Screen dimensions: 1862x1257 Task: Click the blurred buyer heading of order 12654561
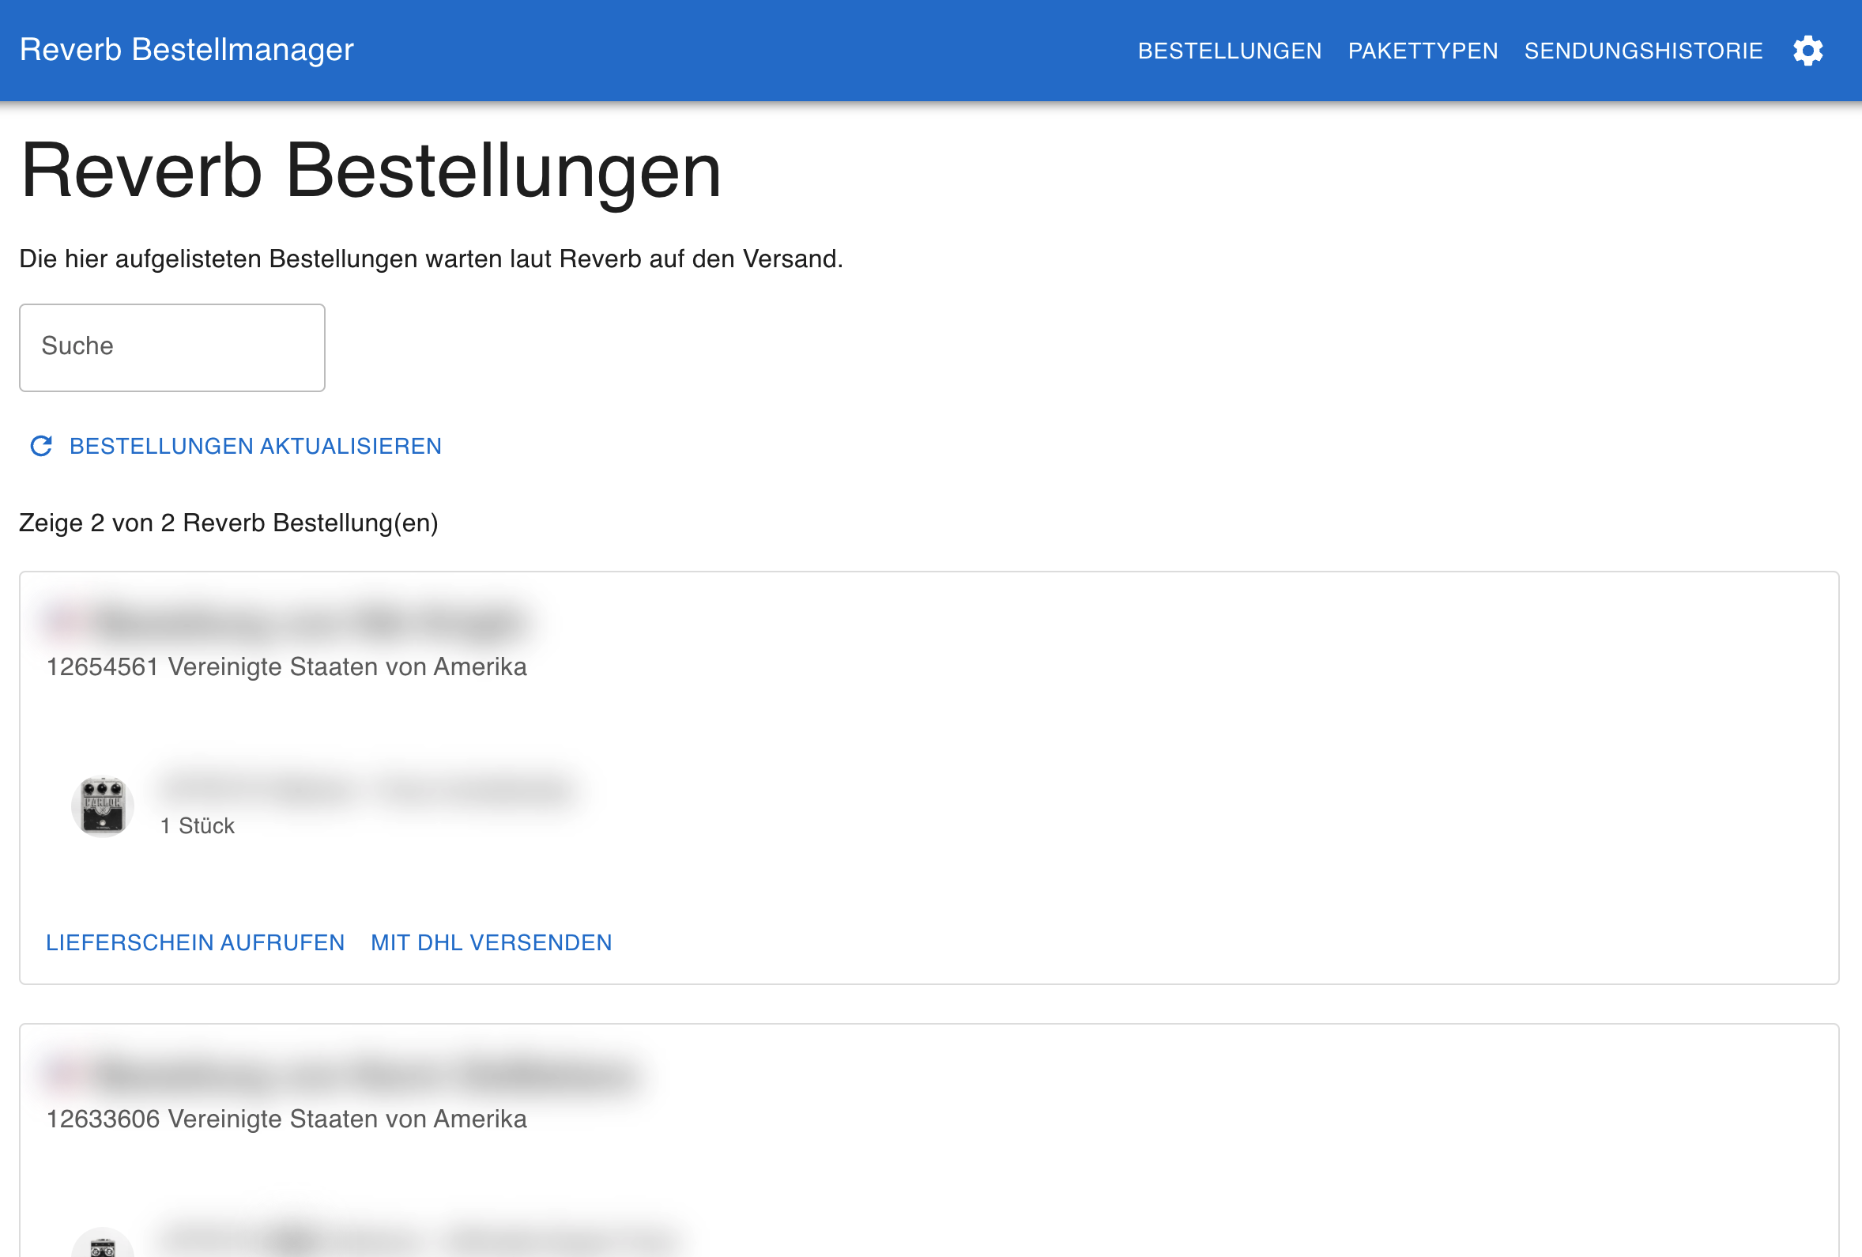pyautogui.click(x=287, y=621)
